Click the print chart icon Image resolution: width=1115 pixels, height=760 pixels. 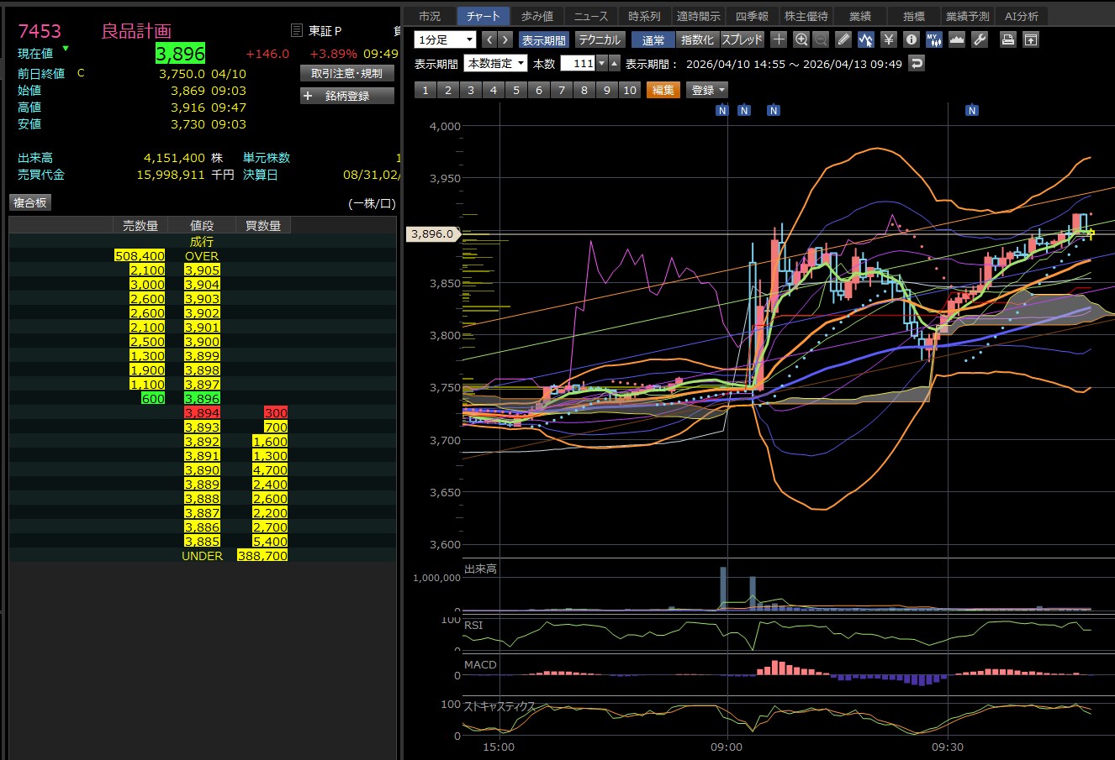point(1008,39)
